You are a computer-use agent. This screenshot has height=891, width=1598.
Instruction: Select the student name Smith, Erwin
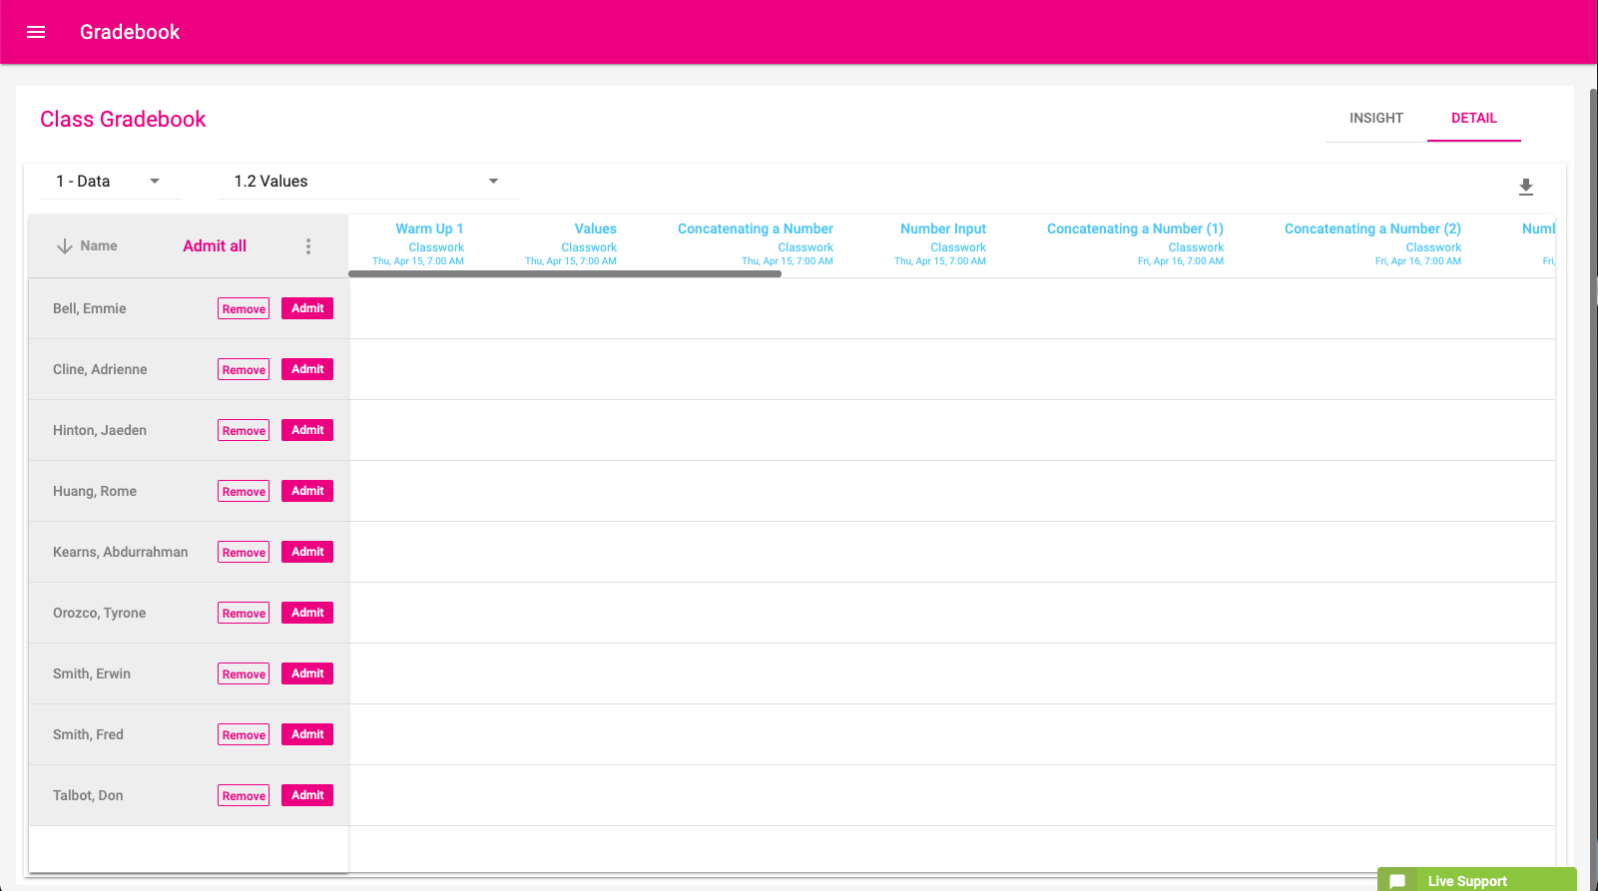(x=92, y=674)
